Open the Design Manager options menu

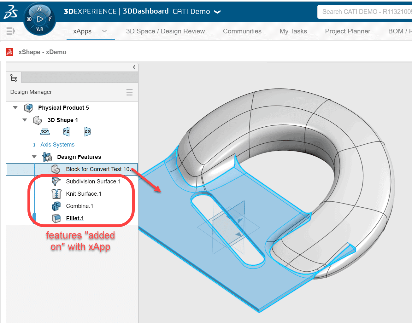[x=129, y=92]
